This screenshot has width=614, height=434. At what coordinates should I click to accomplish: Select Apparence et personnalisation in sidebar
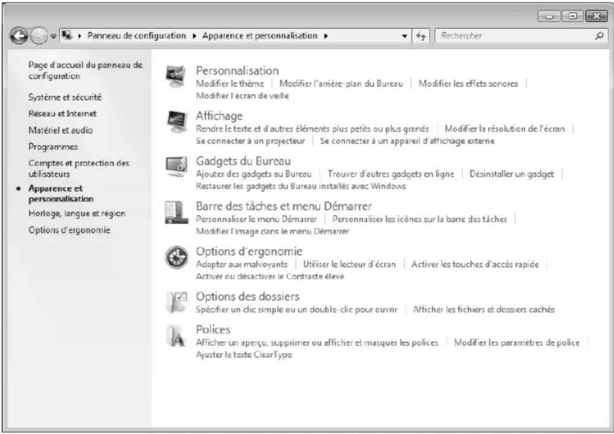point(61,193)
